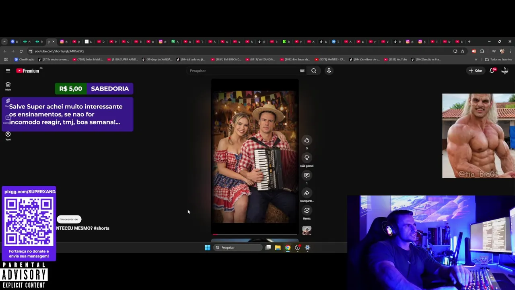Open Todos os favoritos folder
Screen dimensions: 515x290
click(499, 60)
